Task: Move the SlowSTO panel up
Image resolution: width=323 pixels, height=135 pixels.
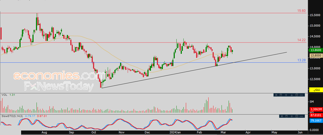Action: 292,116
